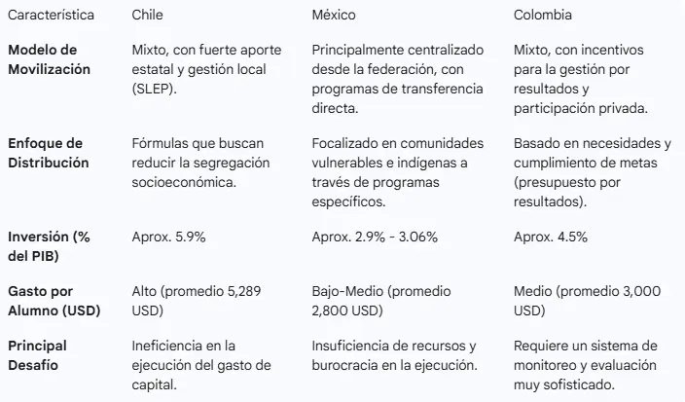
Task: Click the Bajo-Medio (promedio 2,800 USD) cell
Action: pyautogui.click(x=382, y=301)
